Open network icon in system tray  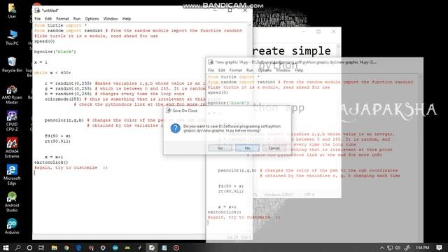tap(390, 247)
